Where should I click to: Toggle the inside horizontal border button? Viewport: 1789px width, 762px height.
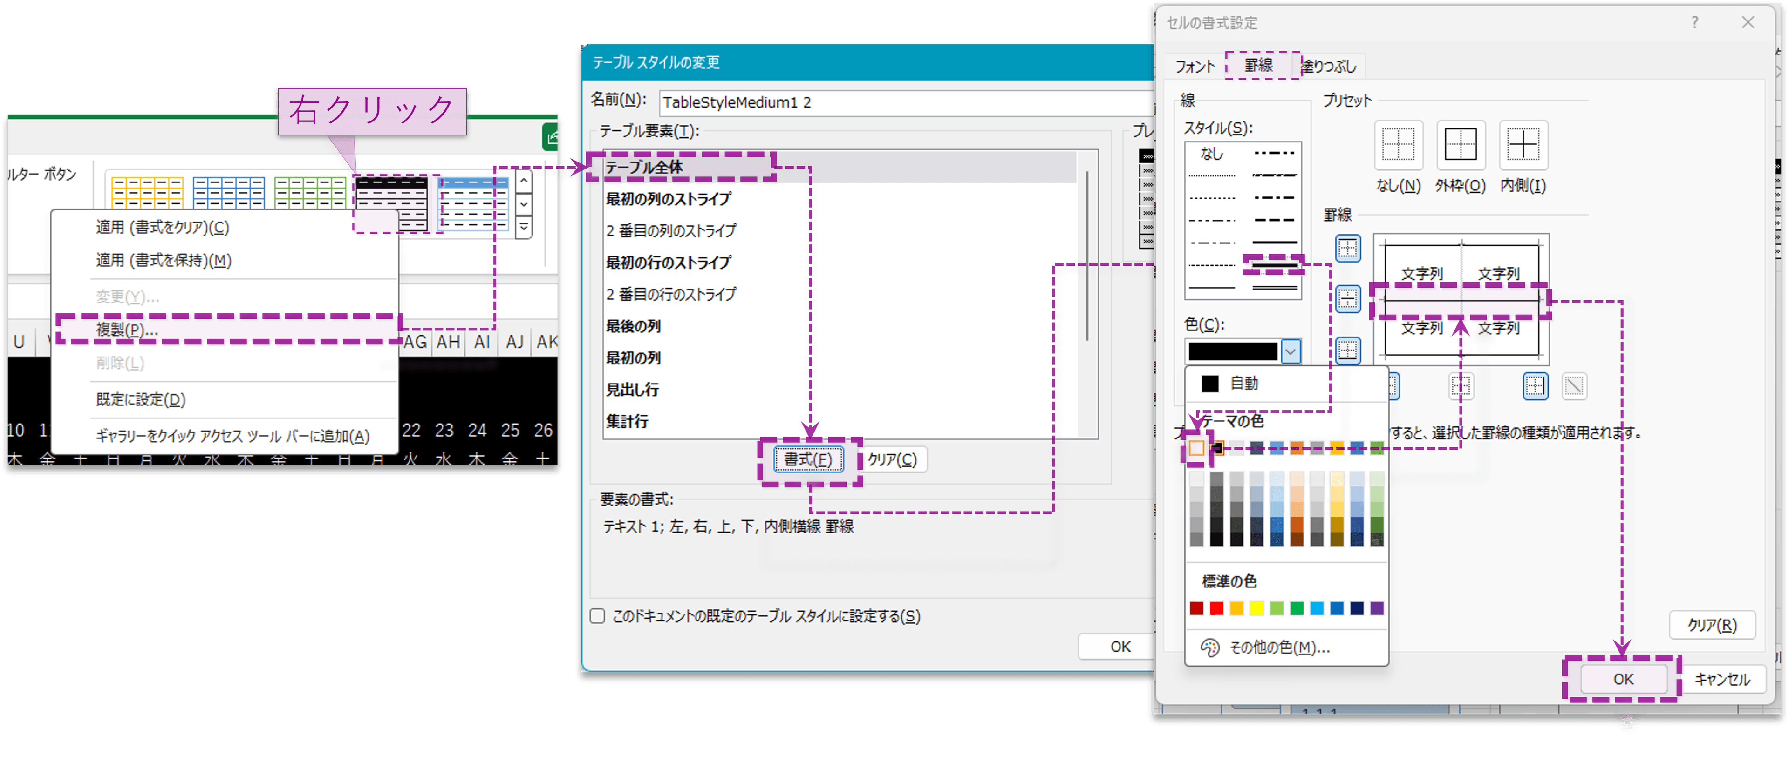pos(1347,299)
